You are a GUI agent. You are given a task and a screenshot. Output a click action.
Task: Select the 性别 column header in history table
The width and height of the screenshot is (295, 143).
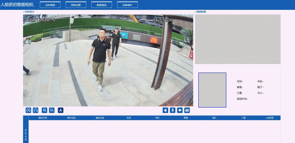click(128, 118)
